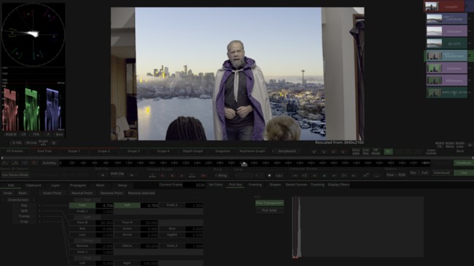Toggle Interlaced display option
The image size is (474, 266).
coord(441,173)
